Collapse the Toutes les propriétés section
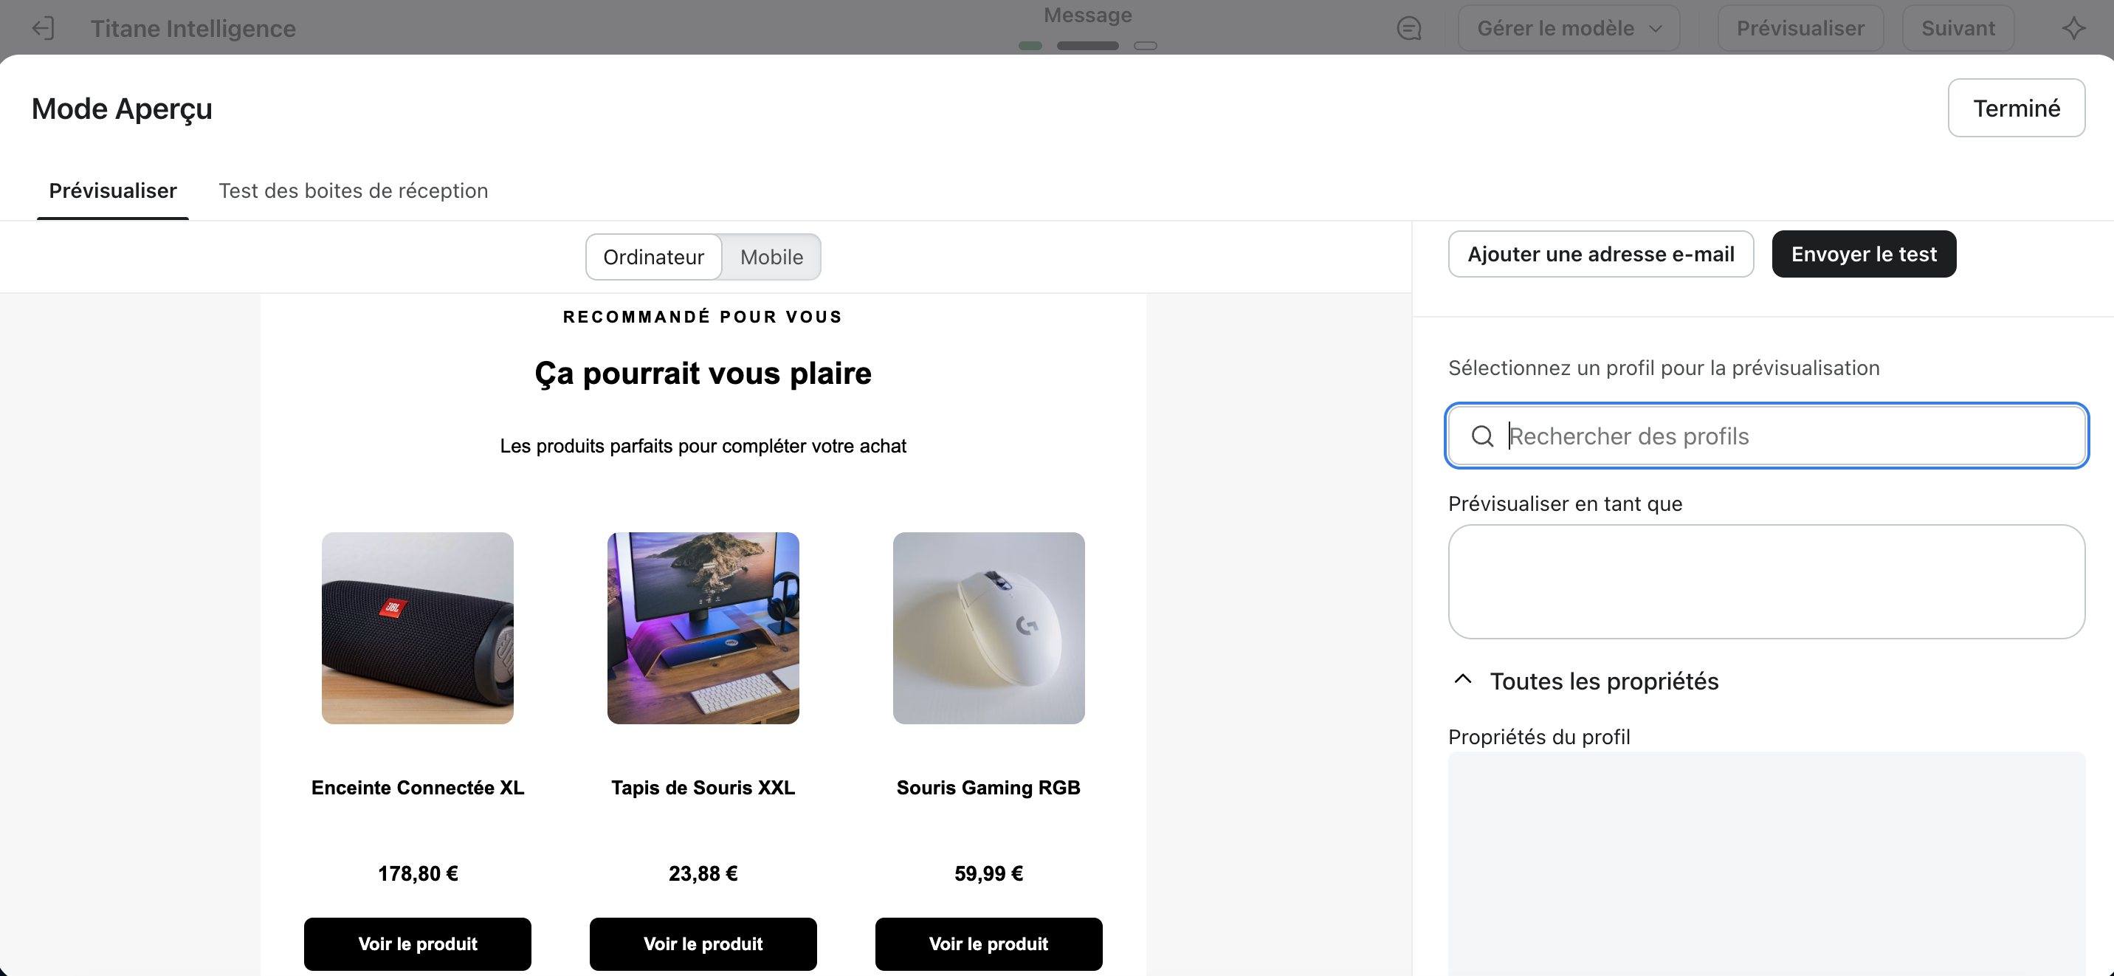Screen dimensions: 2114x976 [1462, 680]
